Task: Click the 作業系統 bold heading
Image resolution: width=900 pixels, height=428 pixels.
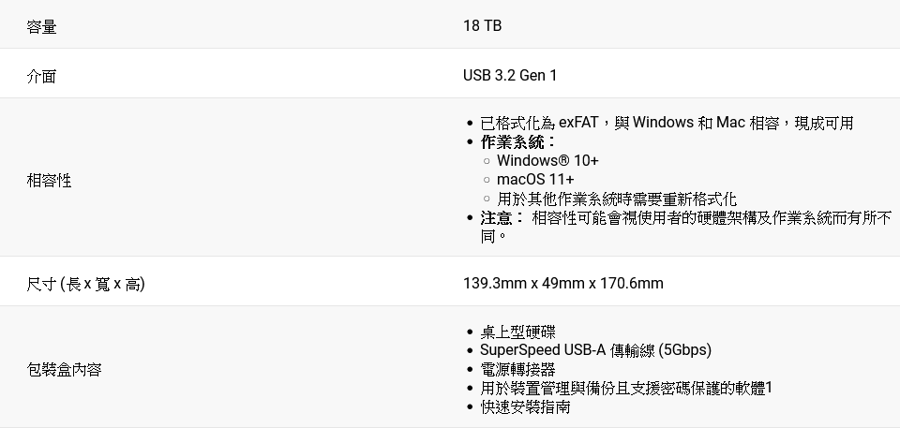Action: tap(517, 142)
